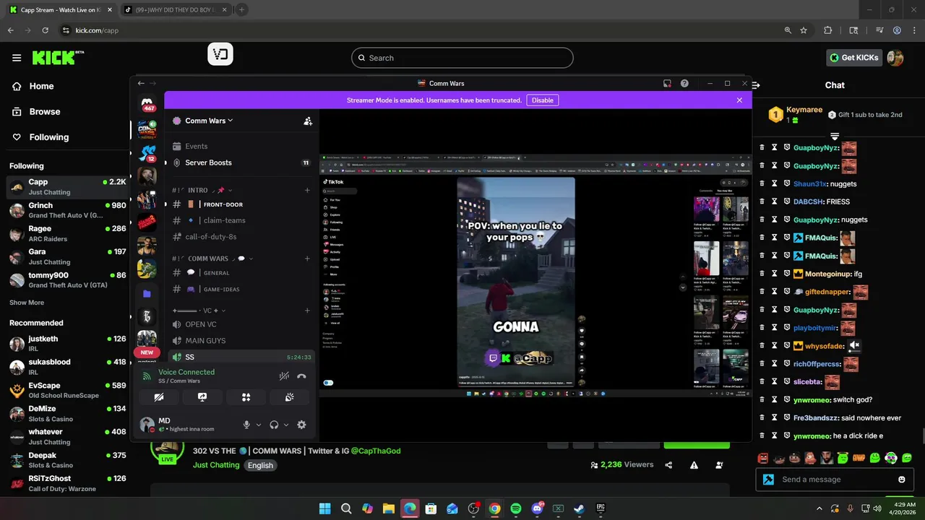Image resolution: width=925 pixels, height=520 pixels.
Task: Click the Kick share stream icon
Action: click(x=668, y=465)
